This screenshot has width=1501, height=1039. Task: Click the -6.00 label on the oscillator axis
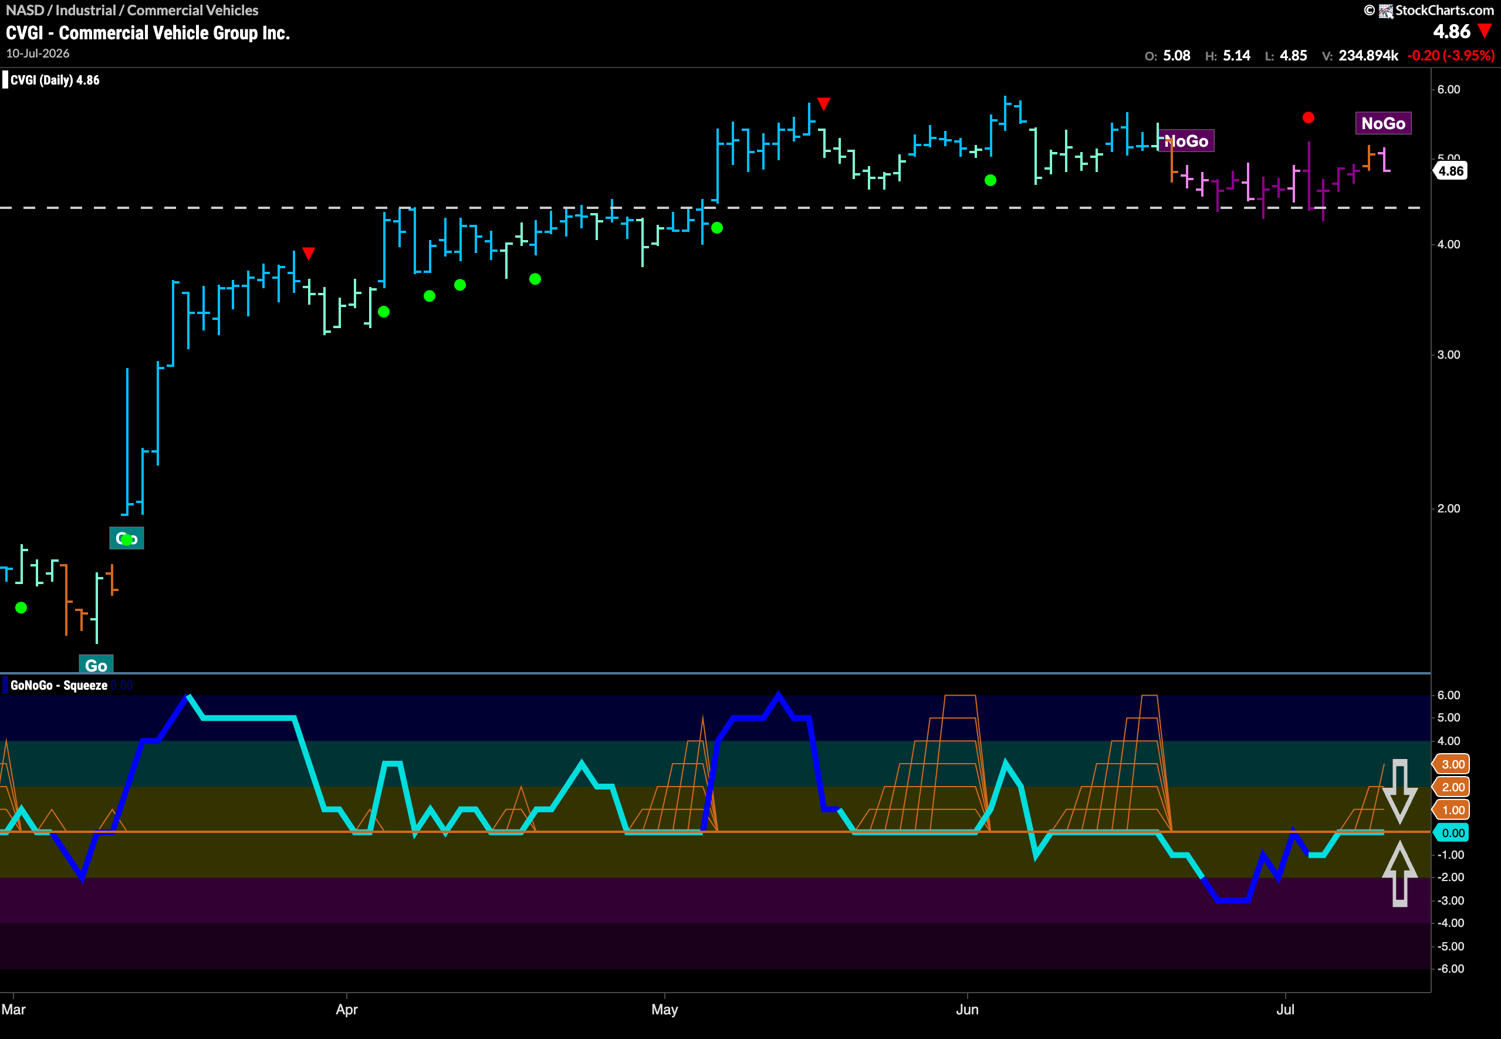pos(1451,969)
